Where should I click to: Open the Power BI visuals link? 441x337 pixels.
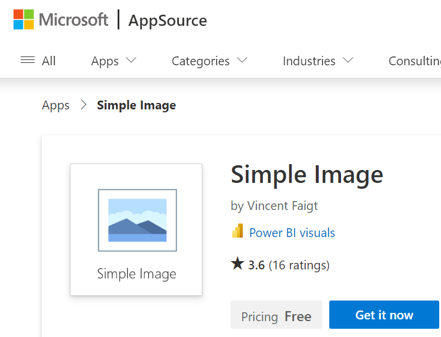(x=292, y=233)
